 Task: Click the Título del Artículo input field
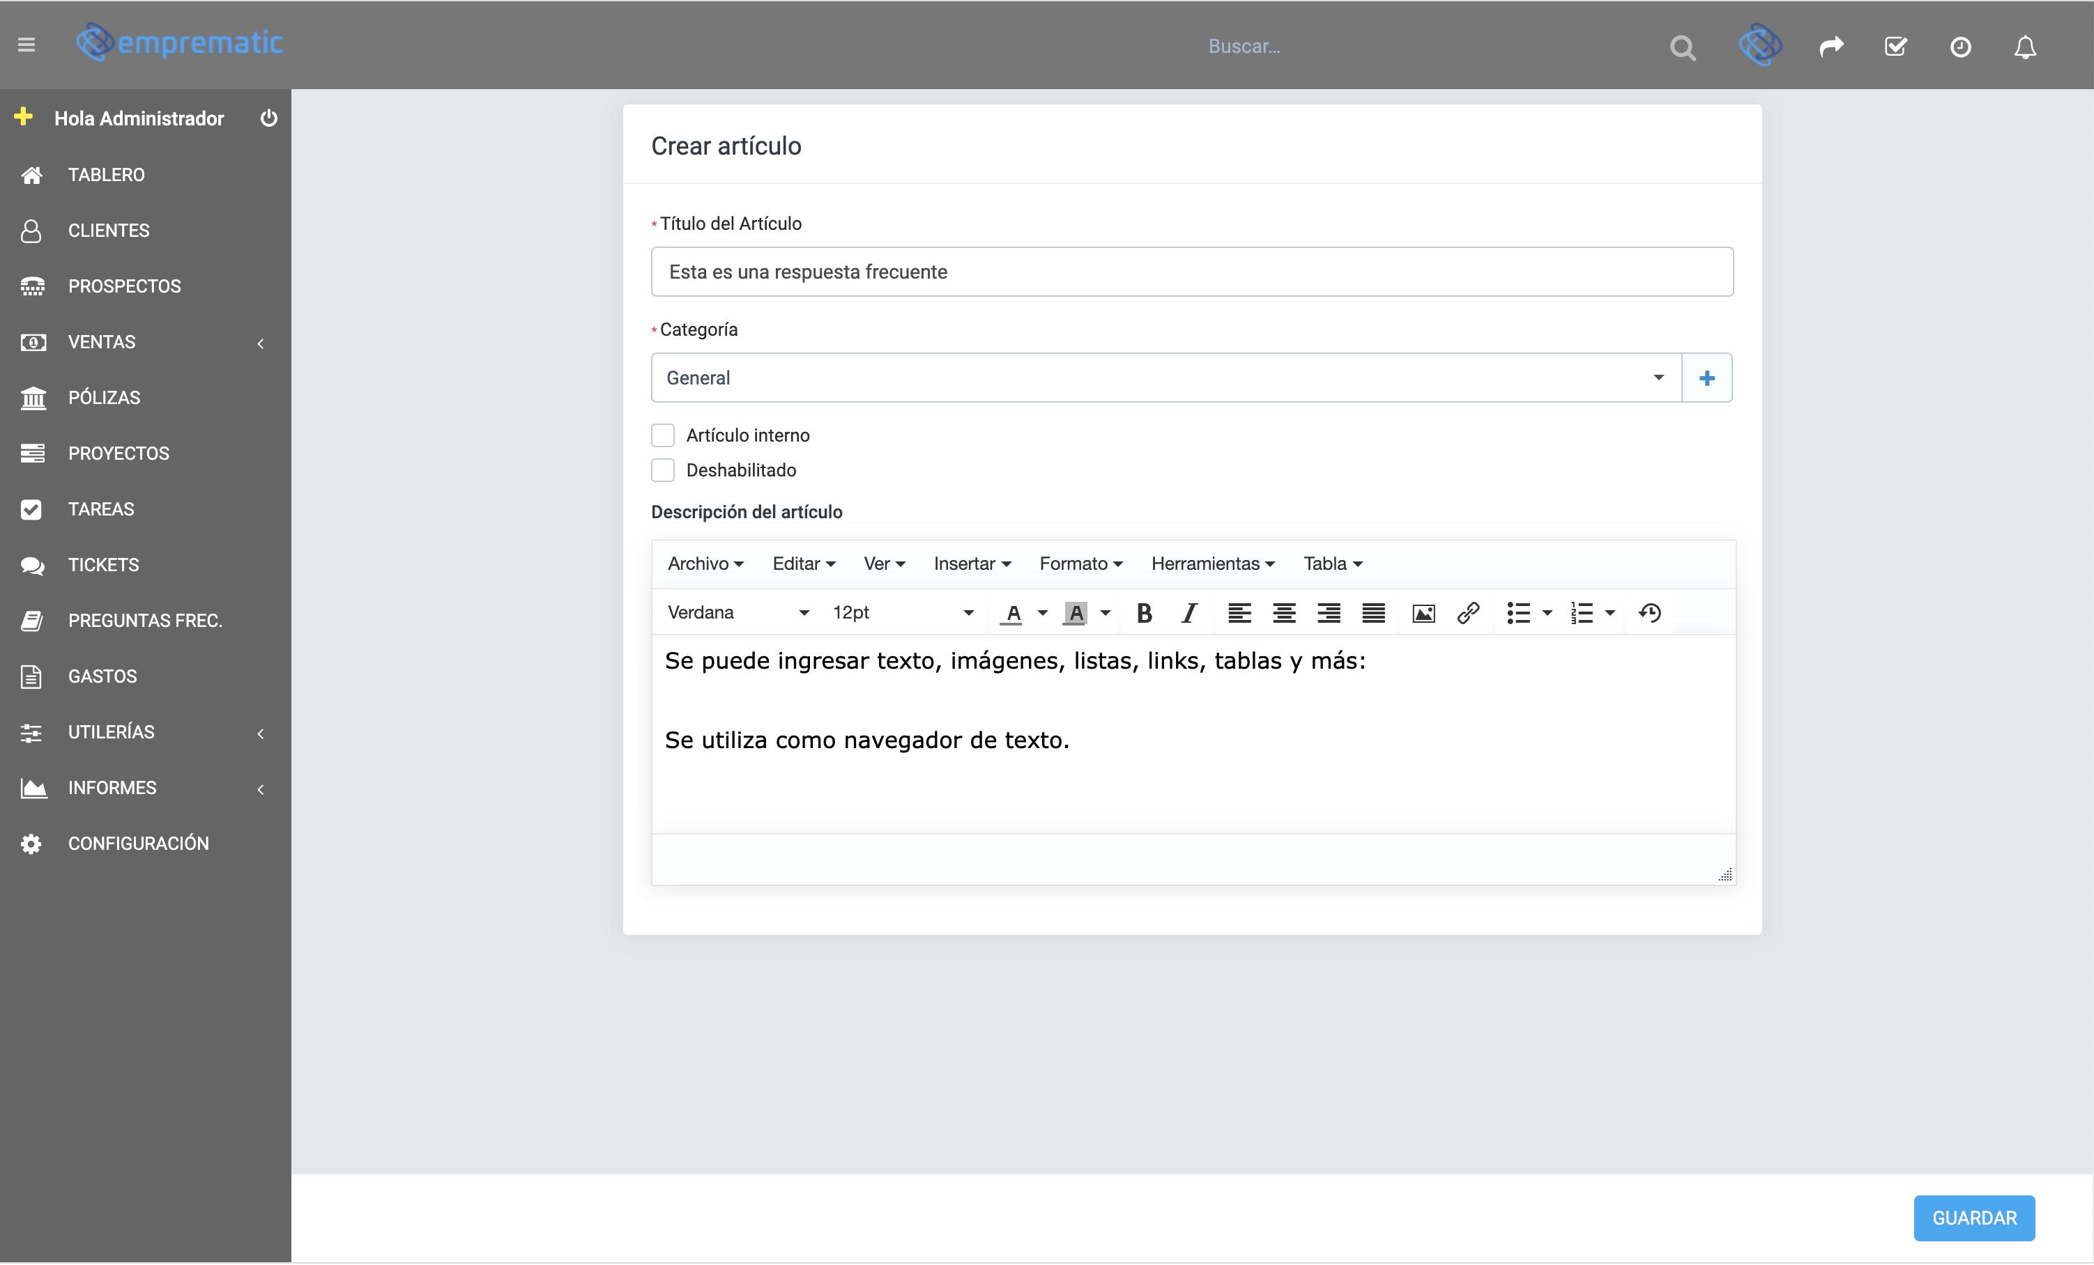point(1191,272)
